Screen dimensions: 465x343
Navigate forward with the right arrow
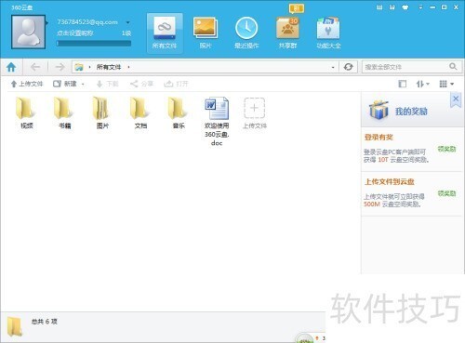coord(60,67)
